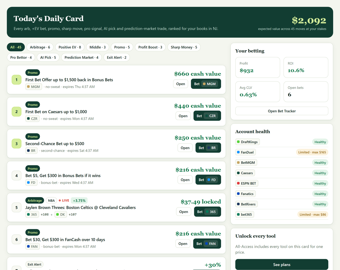Image resolution: width=340 pixels, height=270 pixels.
Task: Open the Second-Chance Bet up to $500
Action: (x=185, y=148)
